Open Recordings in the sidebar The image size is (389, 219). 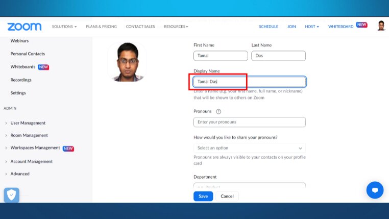[x=21, y=80]
